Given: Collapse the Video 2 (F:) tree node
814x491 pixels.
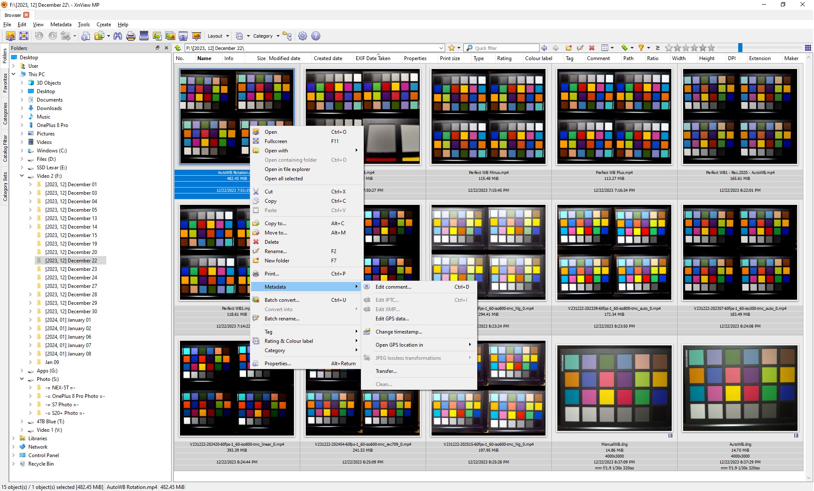Looking at the screenshot, I should tap(22, 176).
